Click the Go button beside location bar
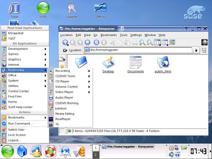Screen dimensions: 212x159 tap(204, 50)
